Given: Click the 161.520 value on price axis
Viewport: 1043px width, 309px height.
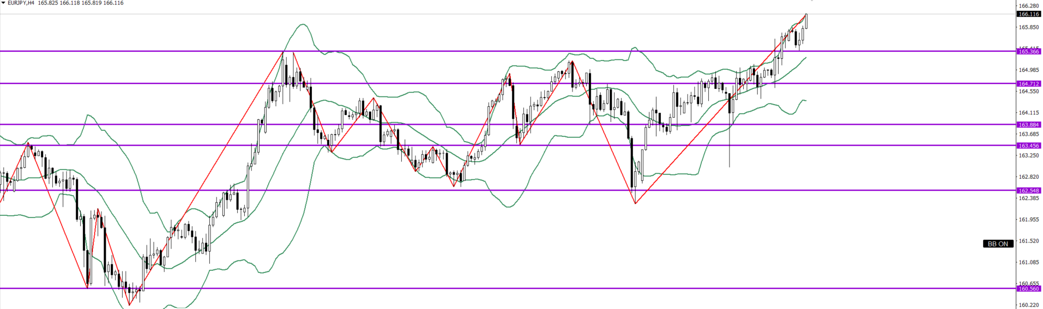Looking at the screenshot, I should [x=1029, y=241].
